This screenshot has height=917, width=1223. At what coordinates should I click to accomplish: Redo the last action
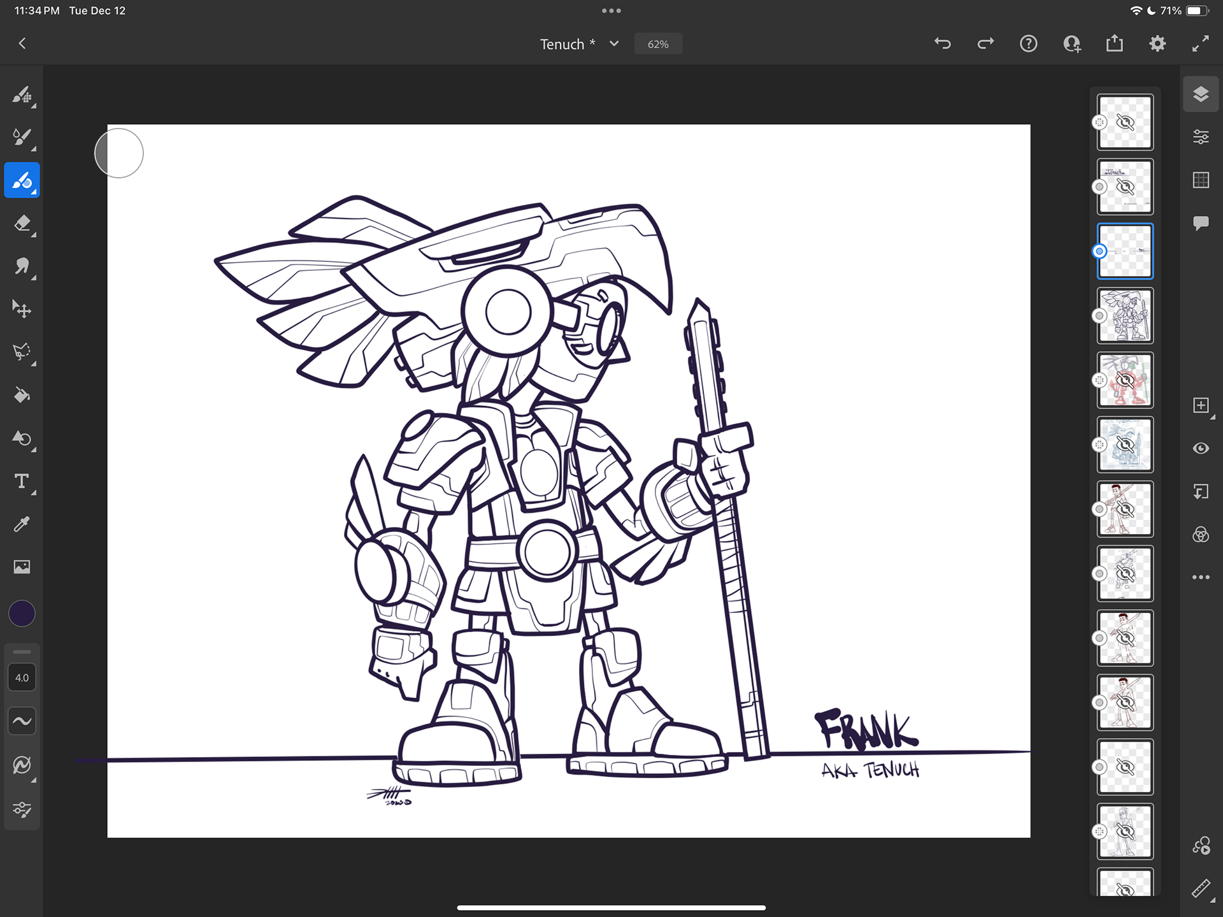pyautogui.click(x=985, y=43)
